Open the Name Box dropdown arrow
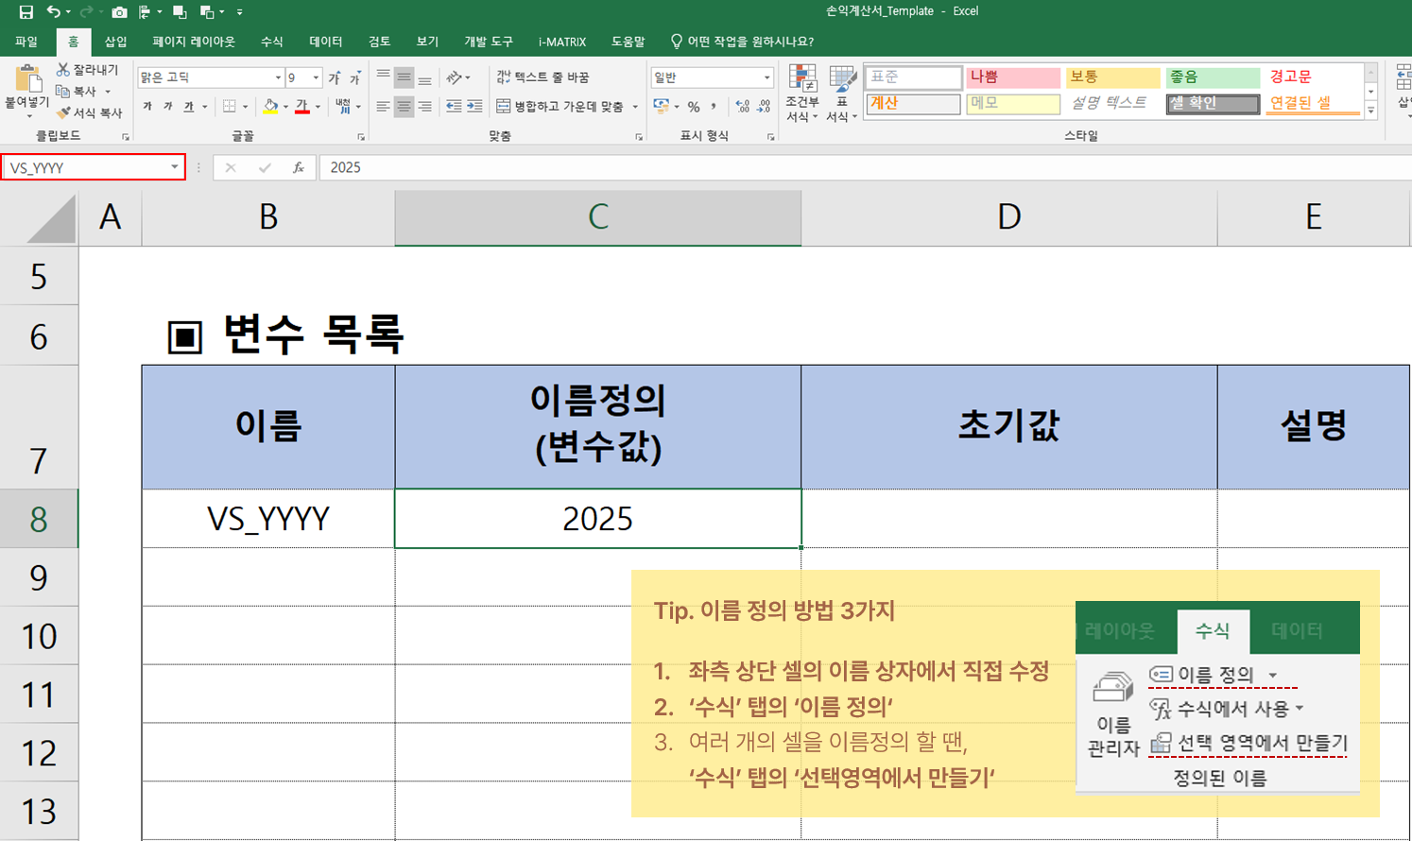This screenshot has height=841, width=1412. [x=175, y=167]
